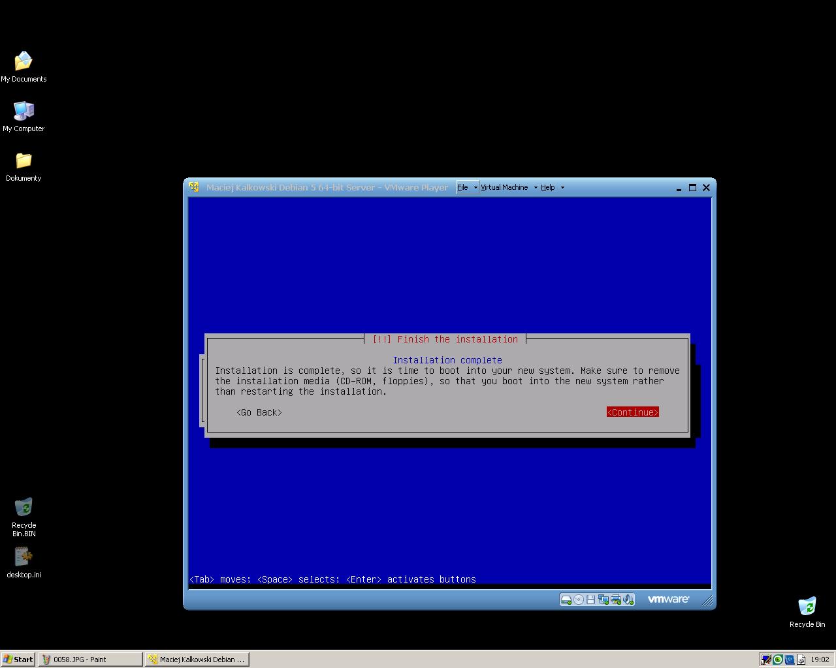Switch to 0058.JPG - Paint taskbar button

(90, 660)
